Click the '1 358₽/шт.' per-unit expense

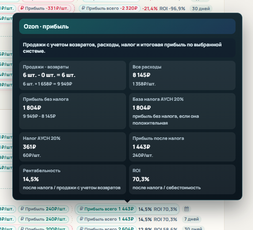point(144,84)
